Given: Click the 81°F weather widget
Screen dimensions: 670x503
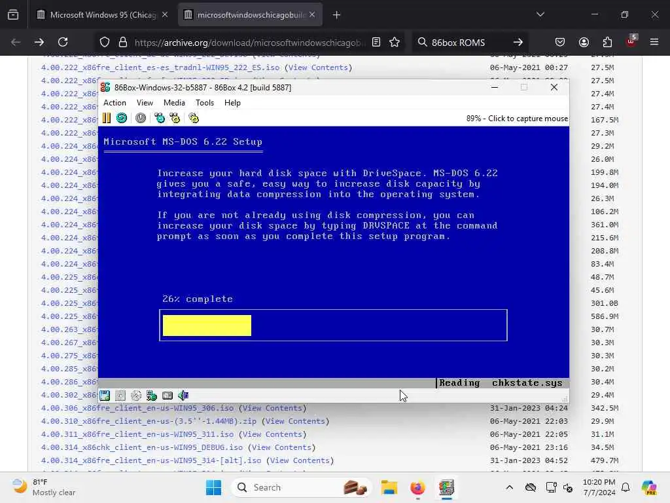Looking at the screenshot, I should (x=43, y=487).
